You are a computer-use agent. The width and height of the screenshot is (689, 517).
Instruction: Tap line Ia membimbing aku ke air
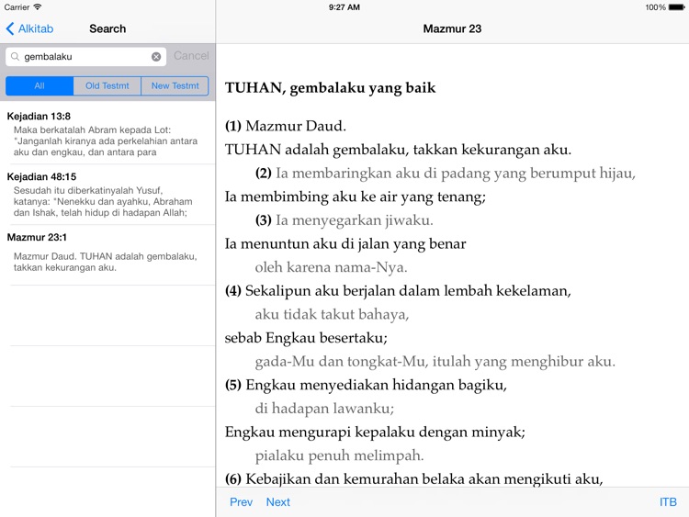pyautogui.click(x=356, y=197)
